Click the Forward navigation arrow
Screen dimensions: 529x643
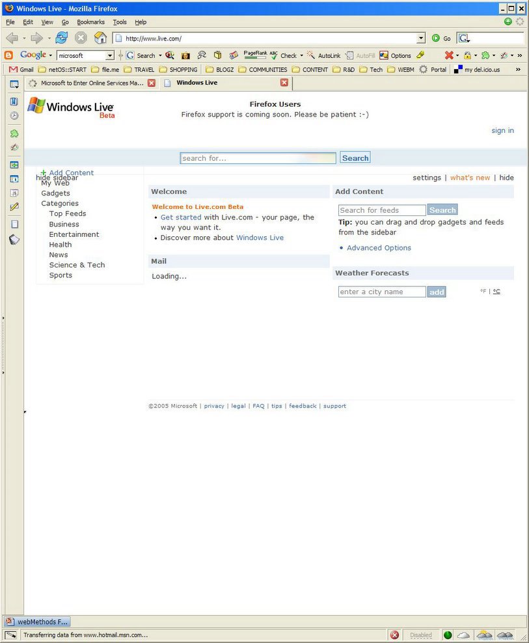(x=37, y=38)
